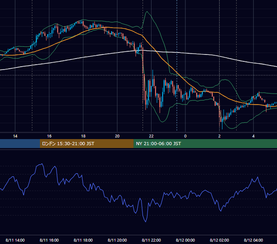
Task: Click the 8/11 16:00 date label
Action: 49,240
